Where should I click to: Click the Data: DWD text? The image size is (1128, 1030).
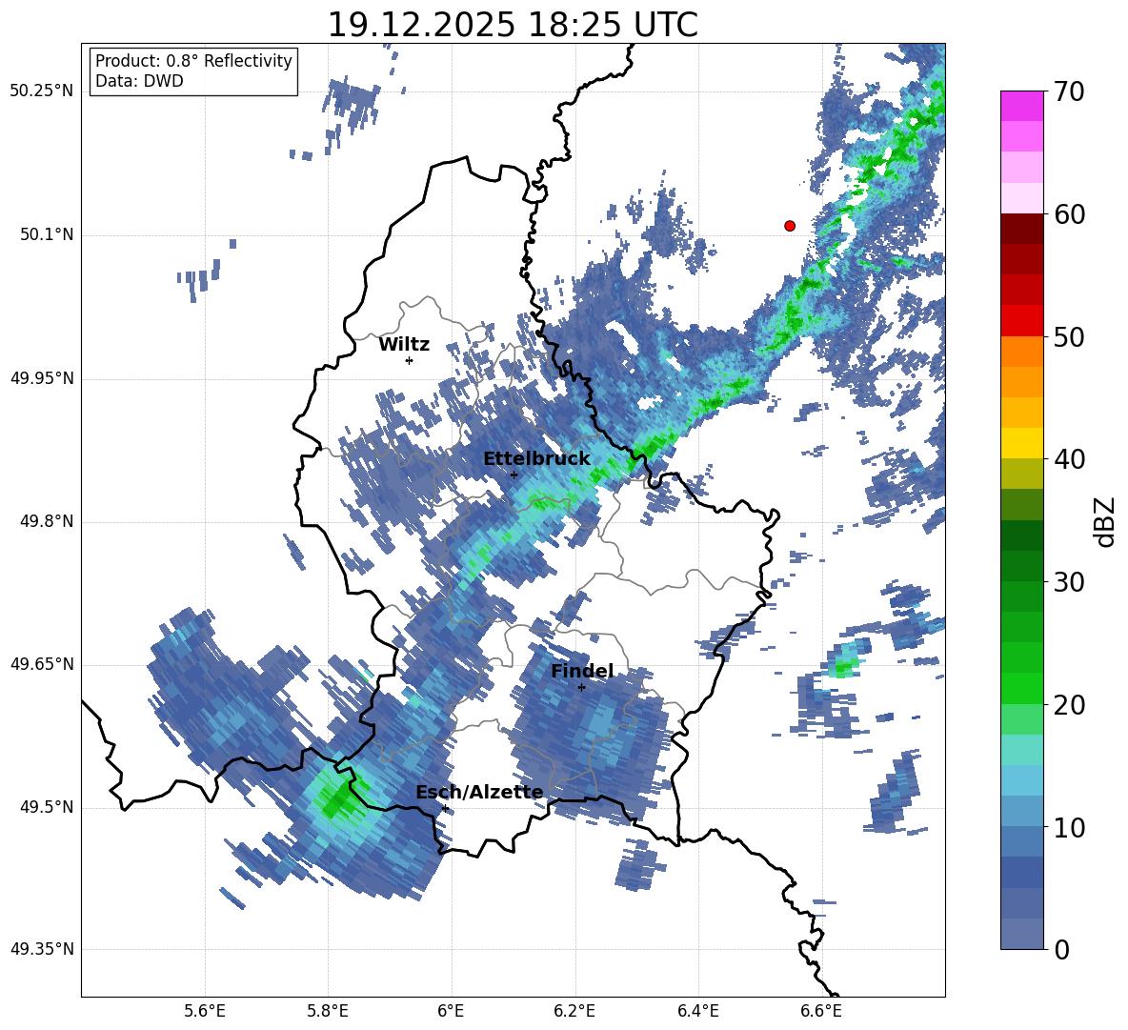139,81
